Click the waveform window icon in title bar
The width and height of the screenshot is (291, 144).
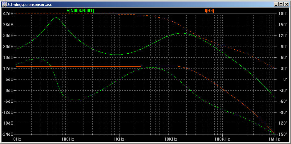pyautogui.click(x=4, y=4)
